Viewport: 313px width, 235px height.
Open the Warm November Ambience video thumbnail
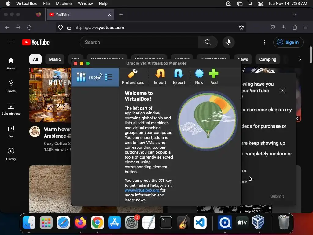click(50, 95)
